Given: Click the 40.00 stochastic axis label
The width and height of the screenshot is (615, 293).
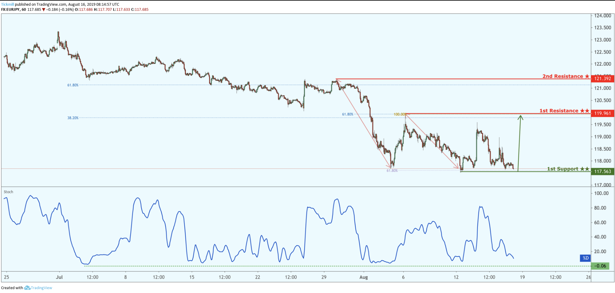Looking at the screenshot, I should tap(600, 237).
